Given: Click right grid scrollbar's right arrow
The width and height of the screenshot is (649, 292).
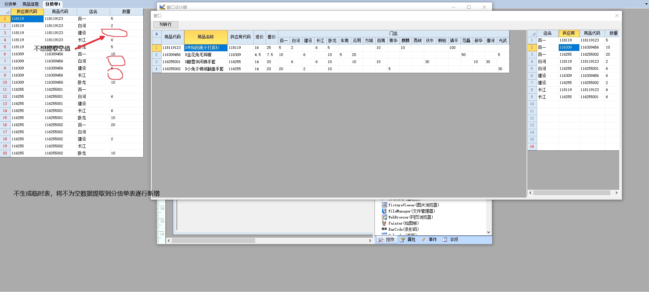Looking at the screenshot, I should click(616, 193).
